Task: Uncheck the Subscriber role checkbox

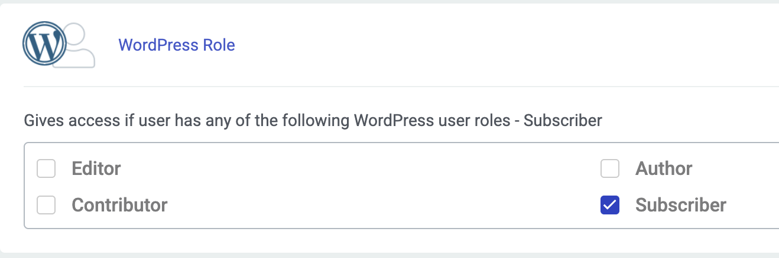Action: 610,205
